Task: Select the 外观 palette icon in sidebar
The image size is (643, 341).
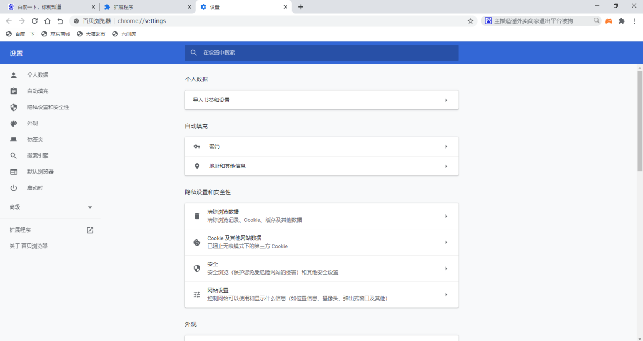Action: pyautogui.click(x=13, y=123)
